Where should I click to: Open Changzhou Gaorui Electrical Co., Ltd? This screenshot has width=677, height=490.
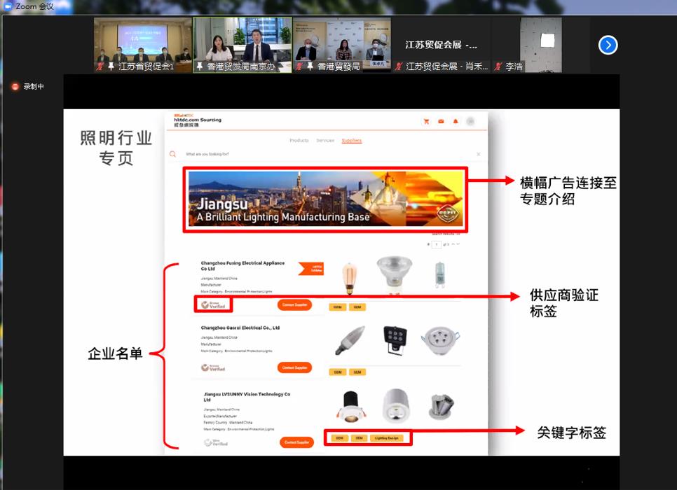(x=240, y=328)
